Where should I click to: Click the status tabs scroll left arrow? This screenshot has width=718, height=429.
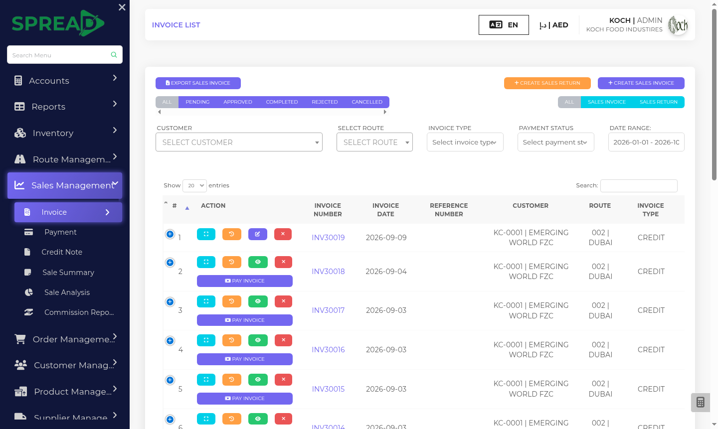point(159,112)
